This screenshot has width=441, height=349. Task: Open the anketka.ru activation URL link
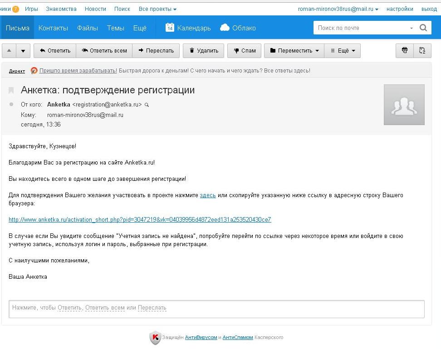click(140, 219)
